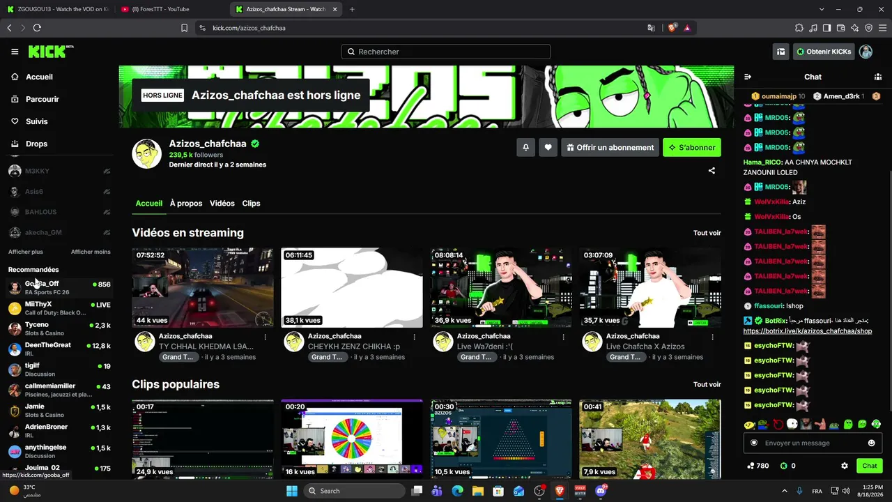Go to the KICK logo homepage
892x502 pixels.
[50, 52]
